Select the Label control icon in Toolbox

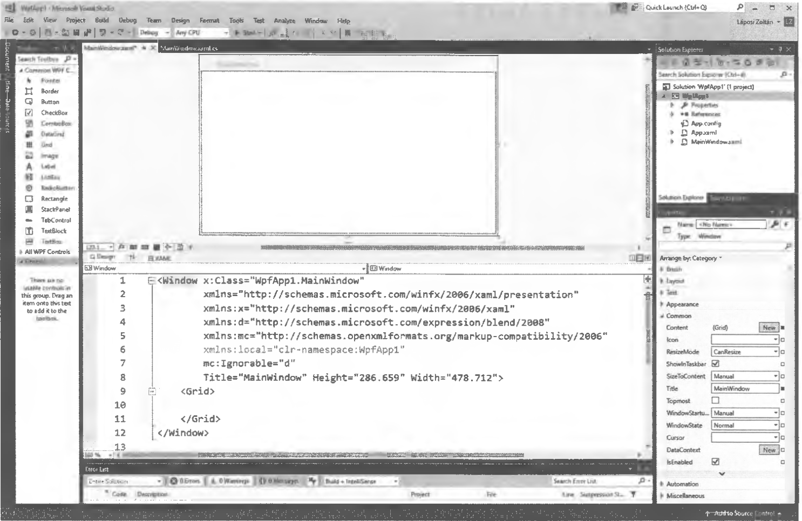(29, 167)
